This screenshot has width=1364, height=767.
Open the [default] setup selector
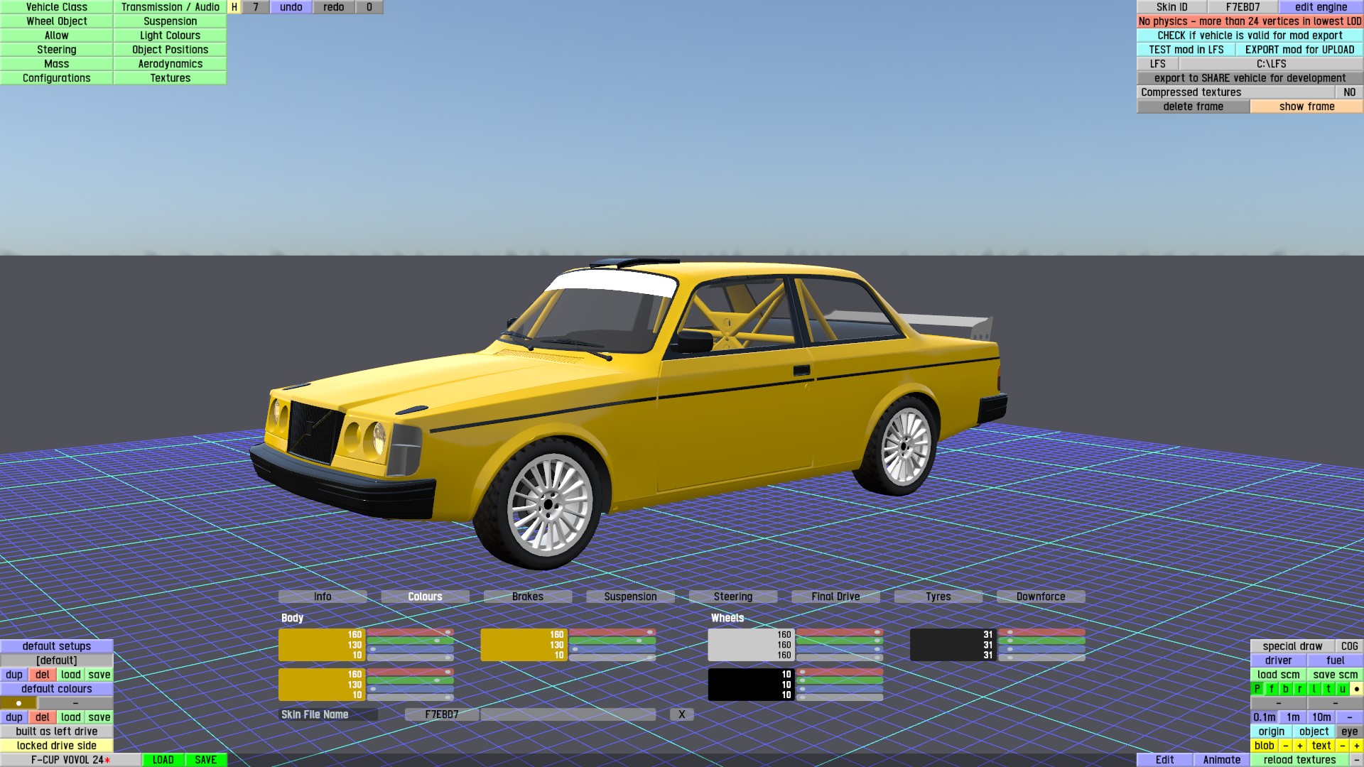57,660
